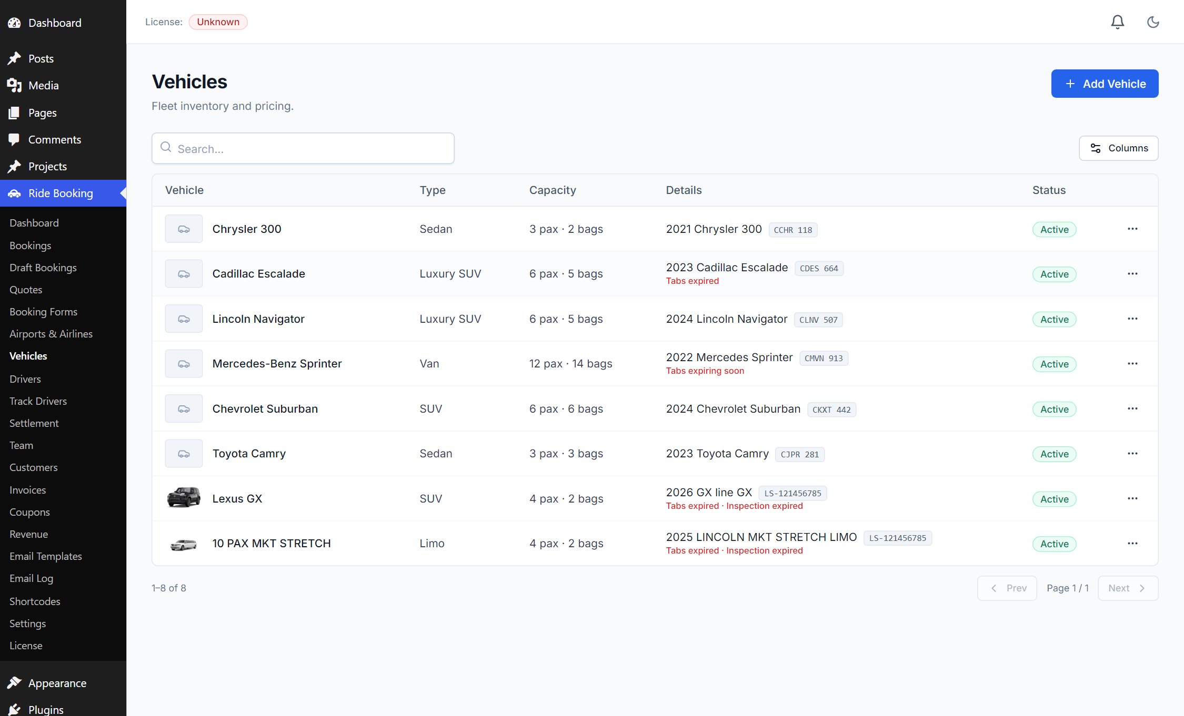Click the Plugins plug icon
The width and height of the screenshot is (1184, 716).
click(14, 710)
